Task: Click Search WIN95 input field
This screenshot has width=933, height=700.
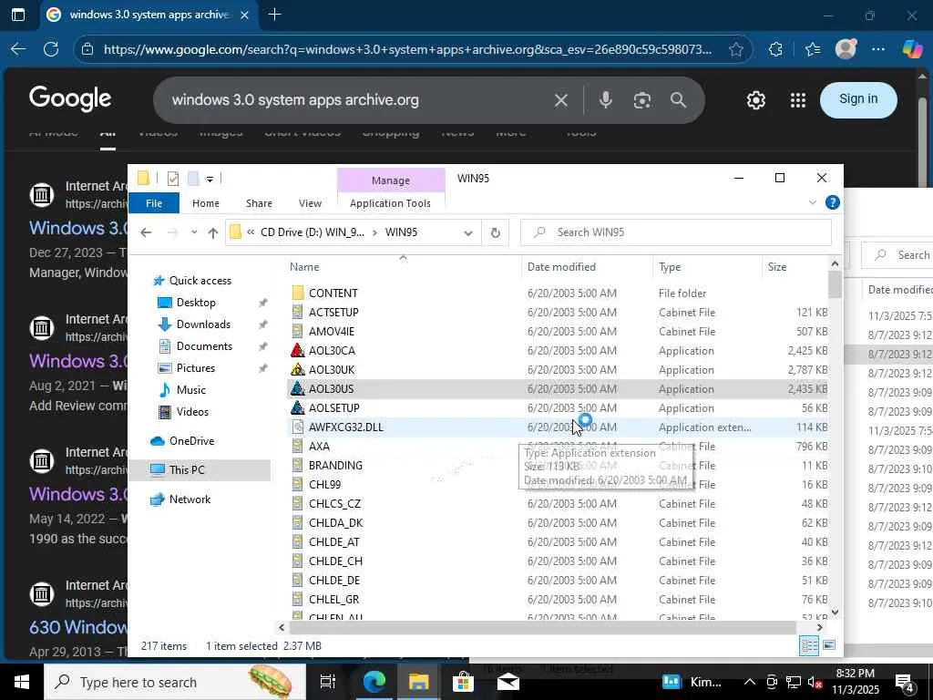Action: [x=675, y=232]
